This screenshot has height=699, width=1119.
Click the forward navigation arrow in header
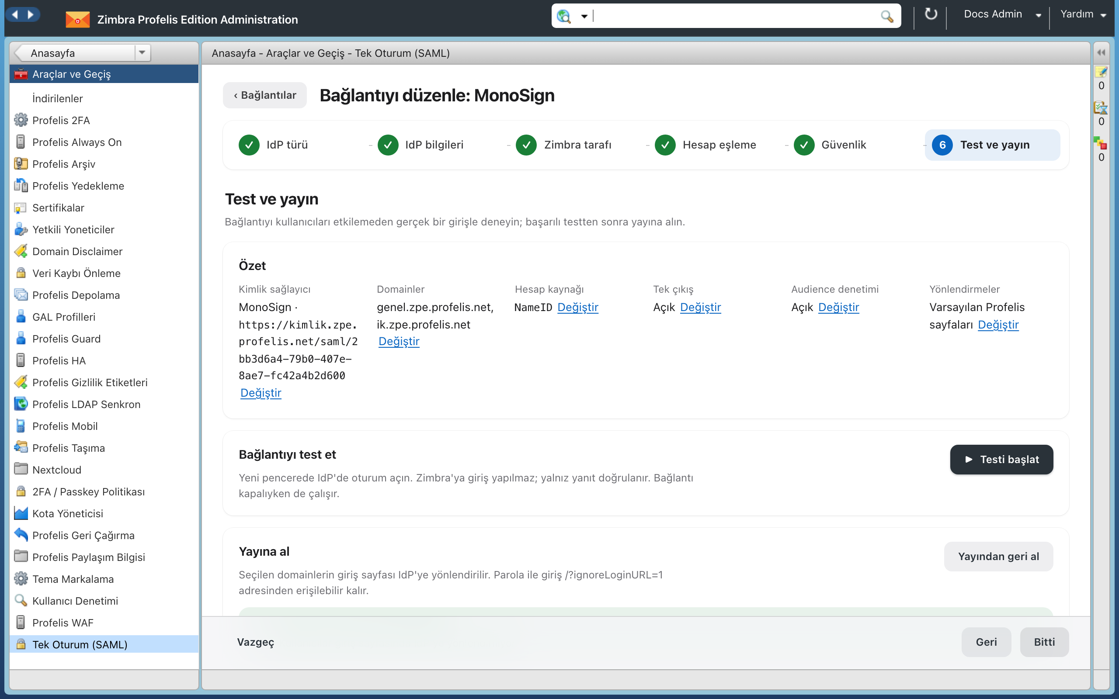[31, 15]
